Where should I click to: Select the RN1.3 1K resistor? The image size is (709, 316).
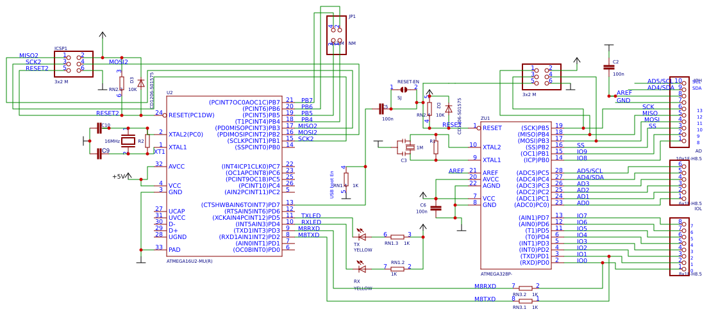pyautogui.click(x=397, y=237)
